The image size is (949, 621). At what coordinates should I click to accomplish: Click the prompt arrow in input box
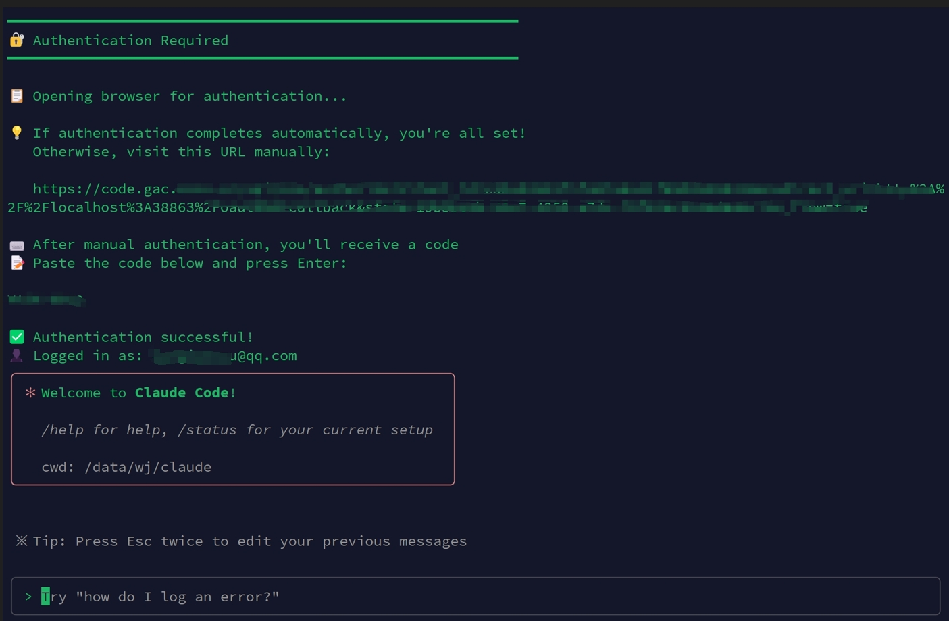28,597
